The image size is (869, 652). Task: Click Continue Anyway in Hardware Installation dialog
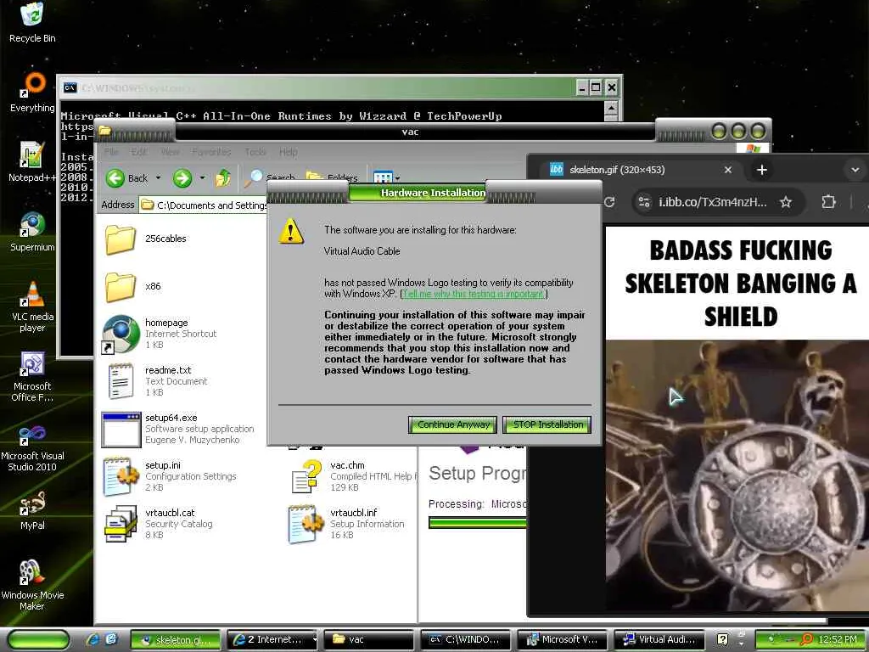(452, 424)
